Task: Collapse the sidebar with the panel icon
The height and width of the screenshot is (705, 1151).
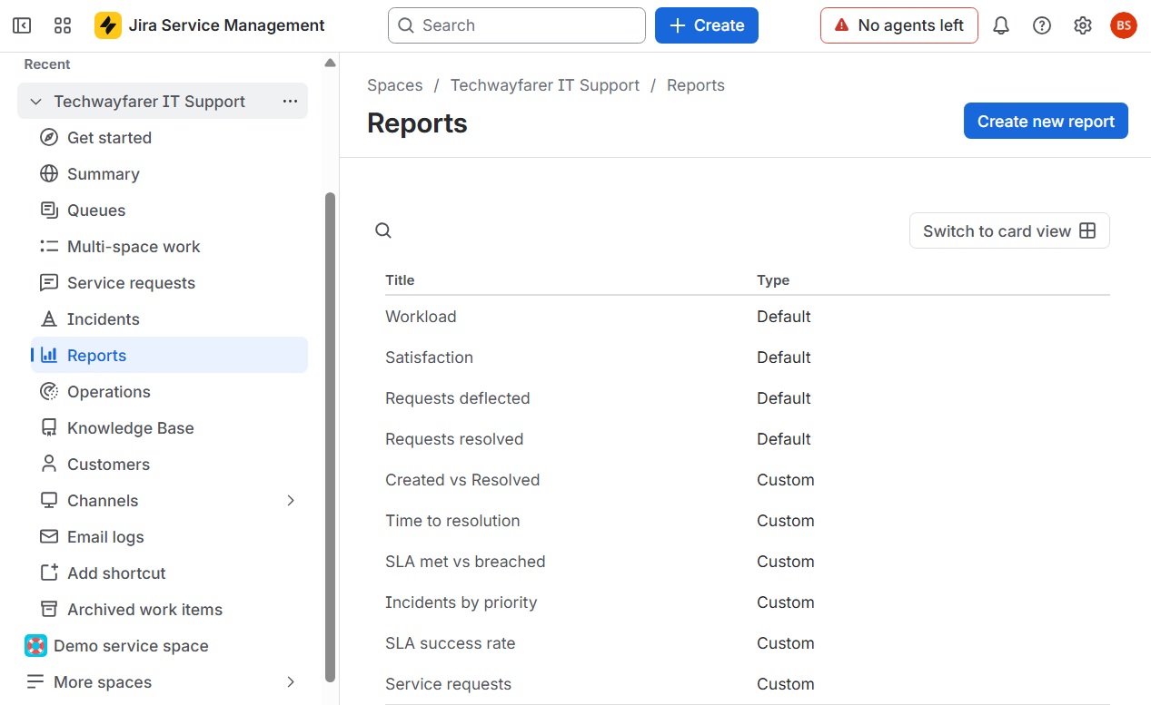Action: 22,25
